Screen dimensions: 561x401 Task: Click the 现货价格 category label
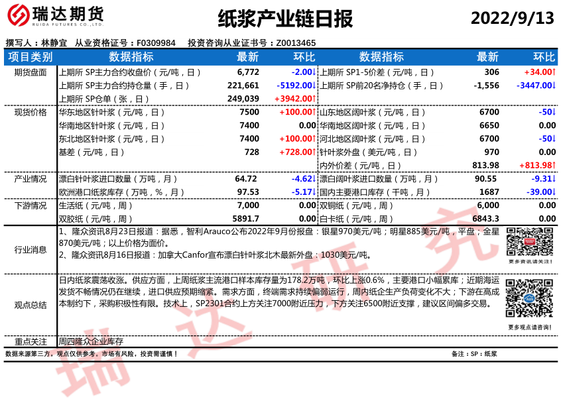click(30, 112)
